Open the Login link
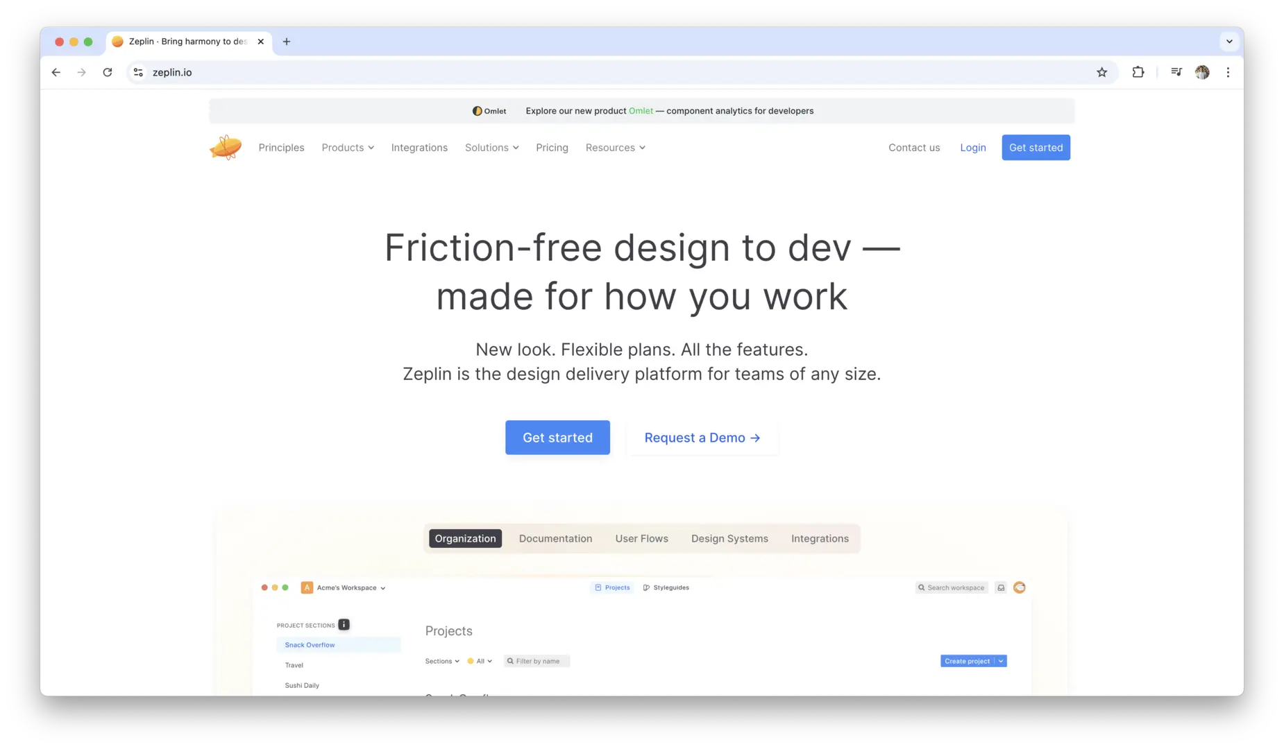This screenshot has width=1284, height=749. 972,148
